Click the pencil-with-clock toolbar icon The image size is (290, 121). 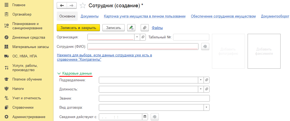tap(131, 28)
